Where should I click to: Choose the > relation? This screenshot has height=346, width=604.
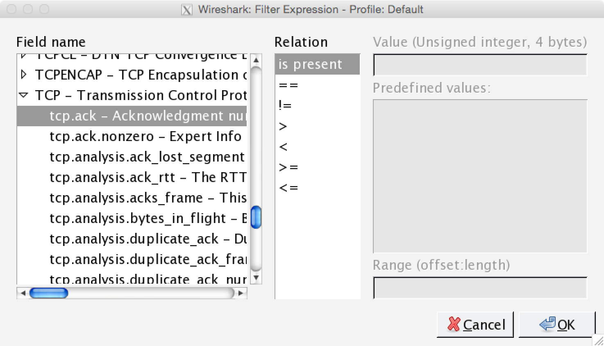point(318,126)
